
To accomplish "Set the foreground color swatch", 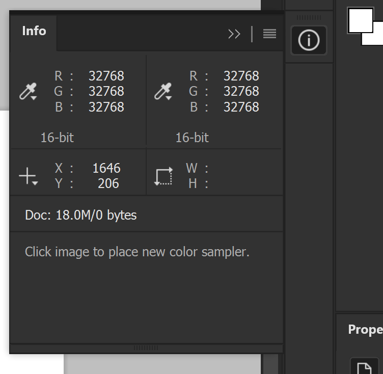I will tap(359, 19).
